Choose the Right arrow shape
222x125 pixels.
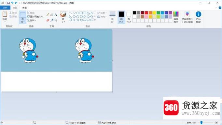[85, 17]
